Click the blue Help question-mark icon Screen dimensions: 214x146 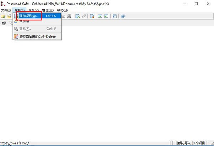click(x=123, y=16)
